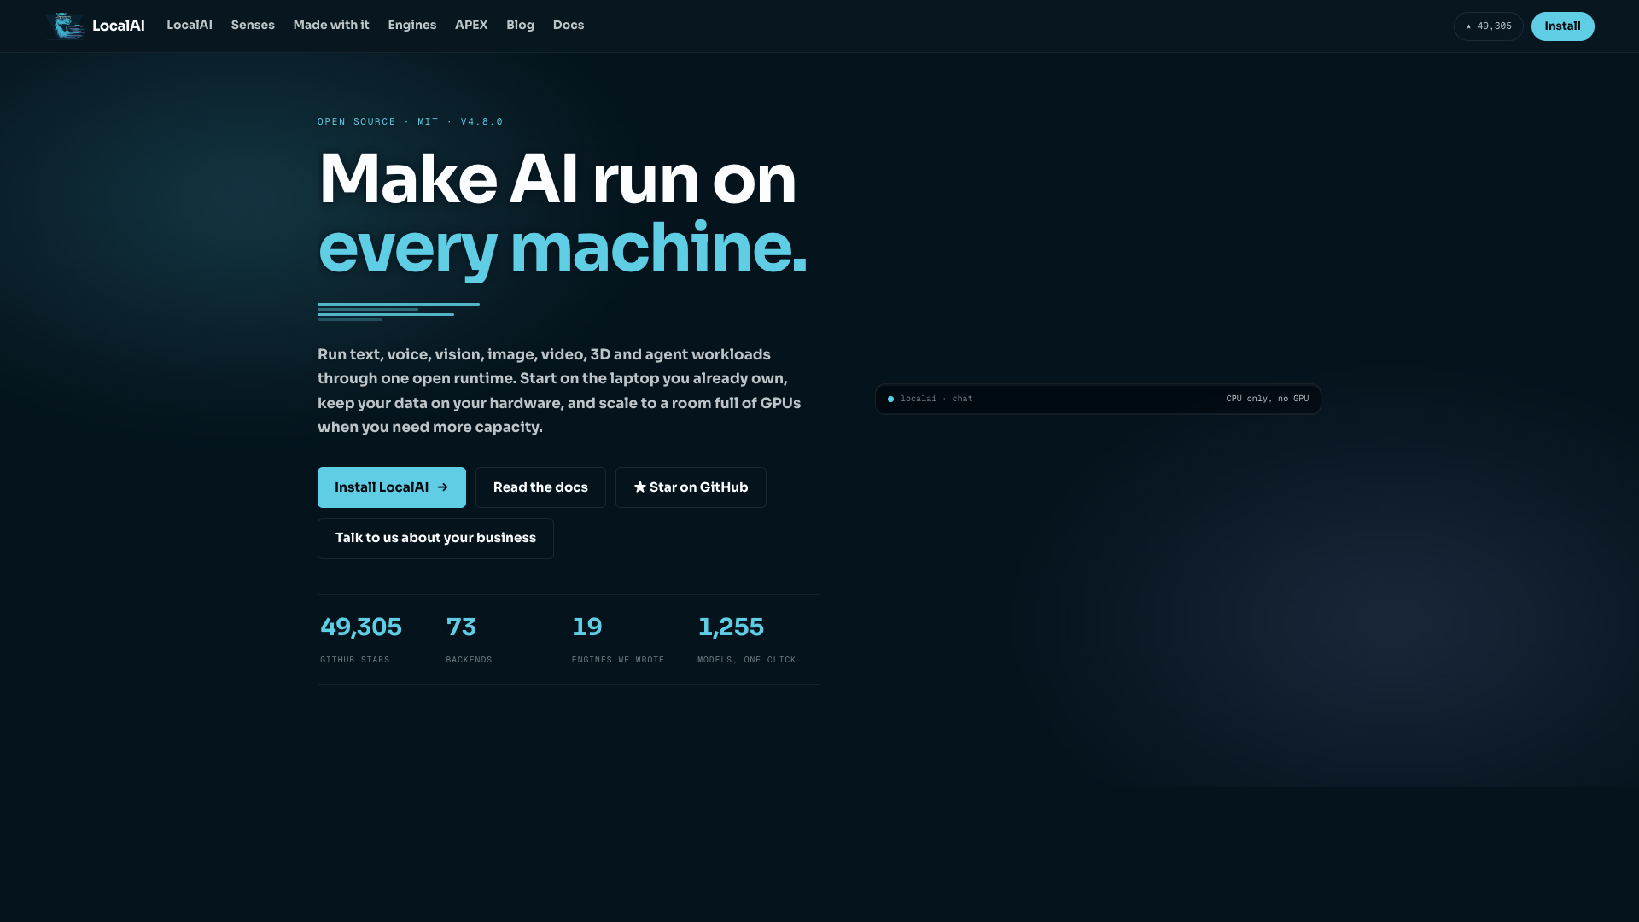Click the 49,305 GitHub stars badge
Image resolution: width=1639 pixels, height=922 pixels.
point(1489,26)
